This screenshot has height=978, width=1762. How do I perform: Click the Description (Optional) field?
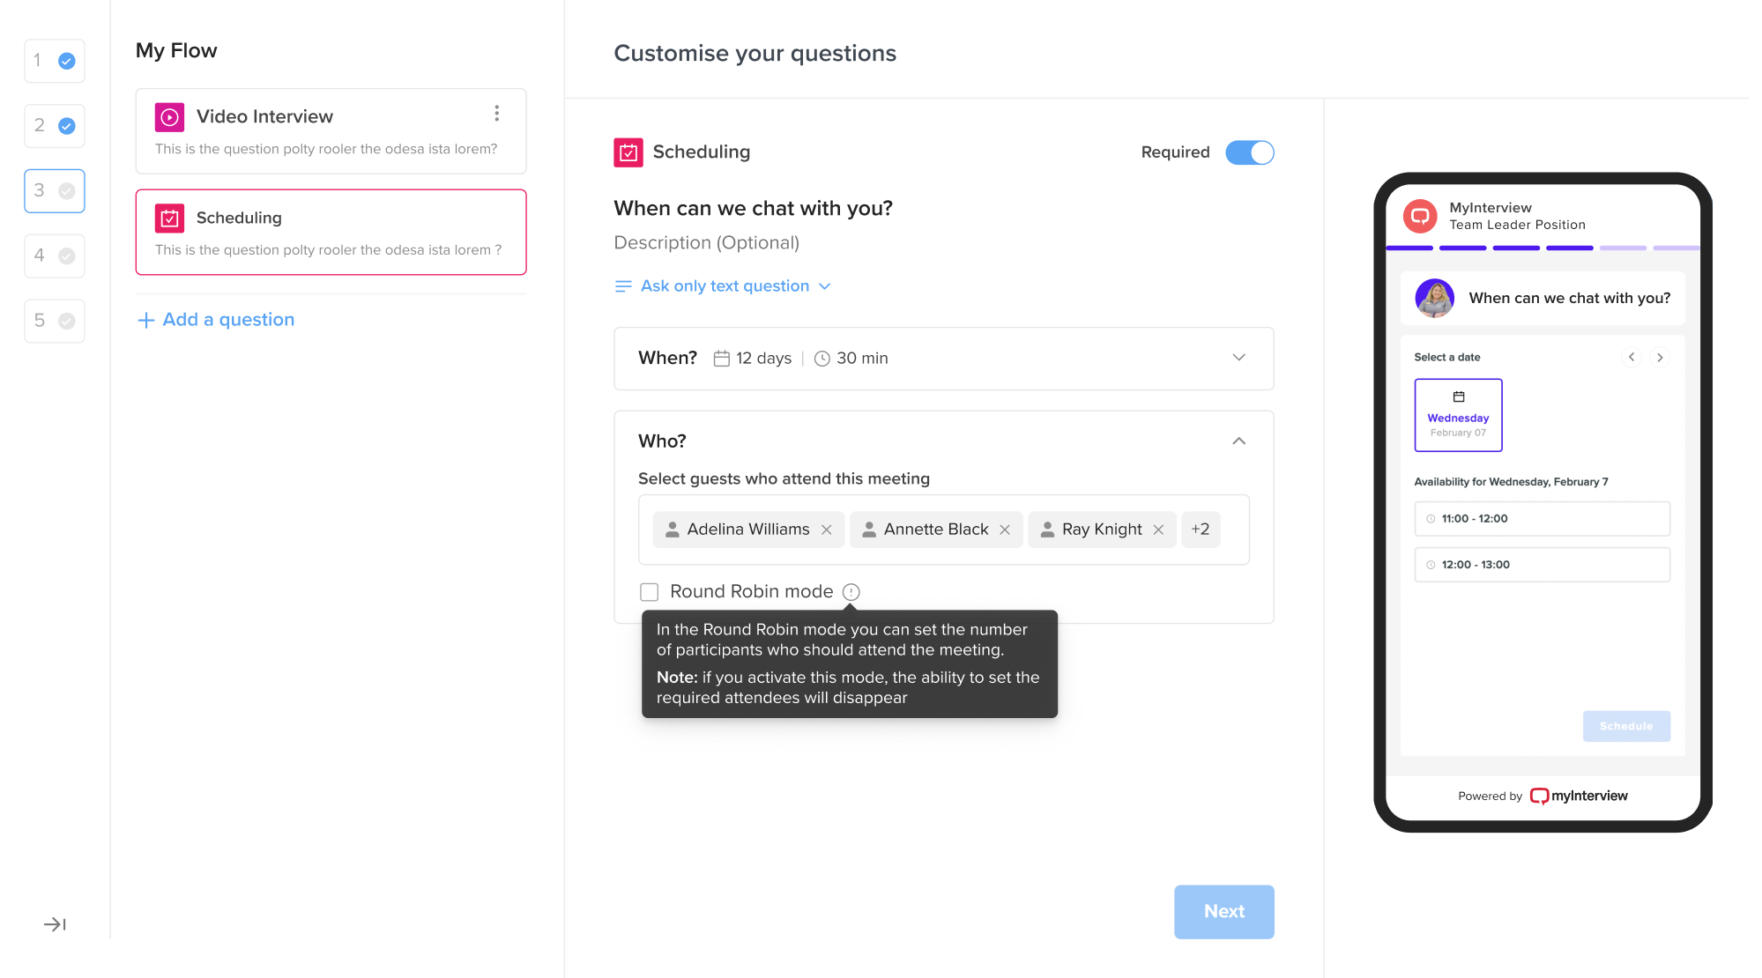click(x=706, y=243)
